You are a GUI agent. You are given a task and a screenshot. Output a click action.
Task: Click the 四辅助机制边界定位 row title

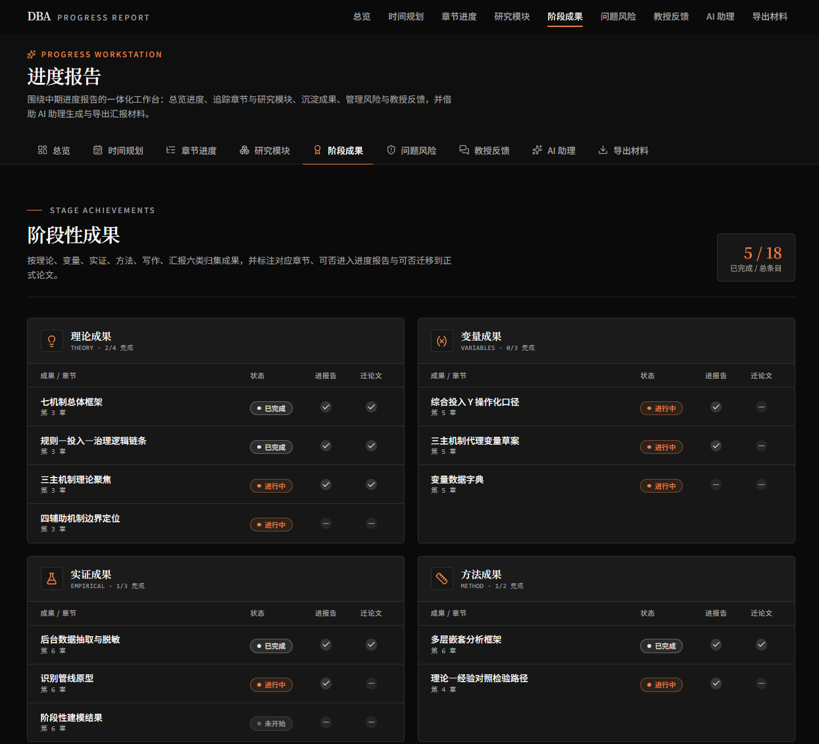[80, 518]
